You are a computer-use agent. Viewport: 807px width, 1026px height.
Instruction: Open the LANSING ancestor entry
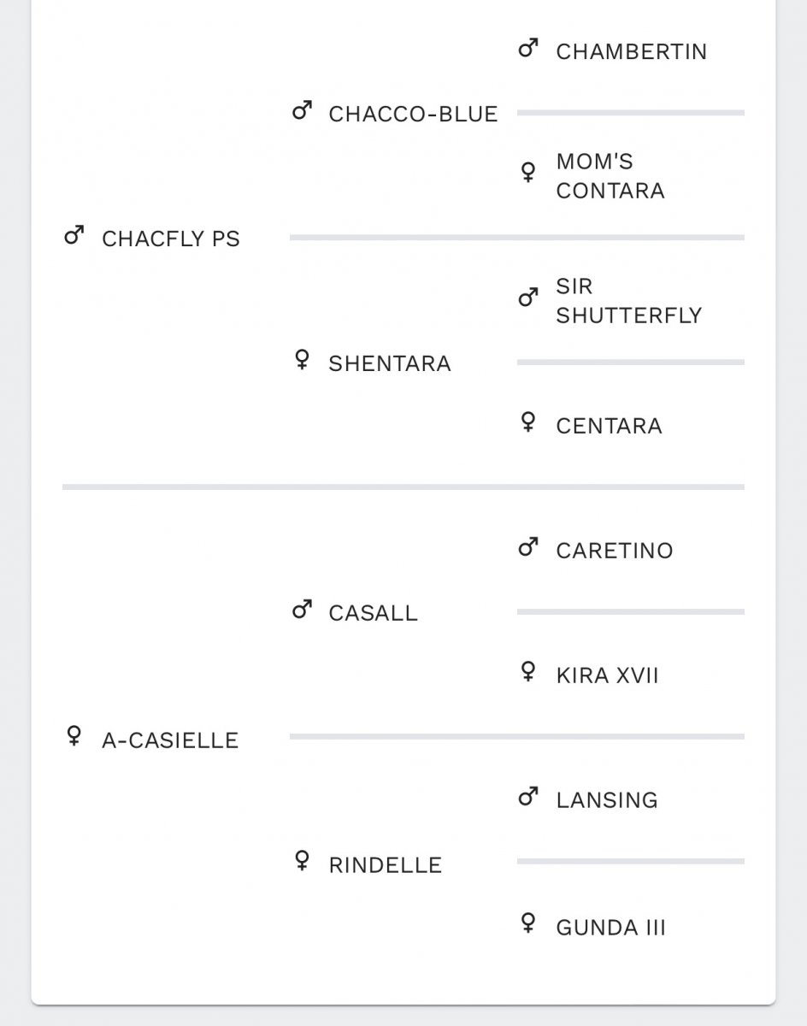(x=607, y=800)
